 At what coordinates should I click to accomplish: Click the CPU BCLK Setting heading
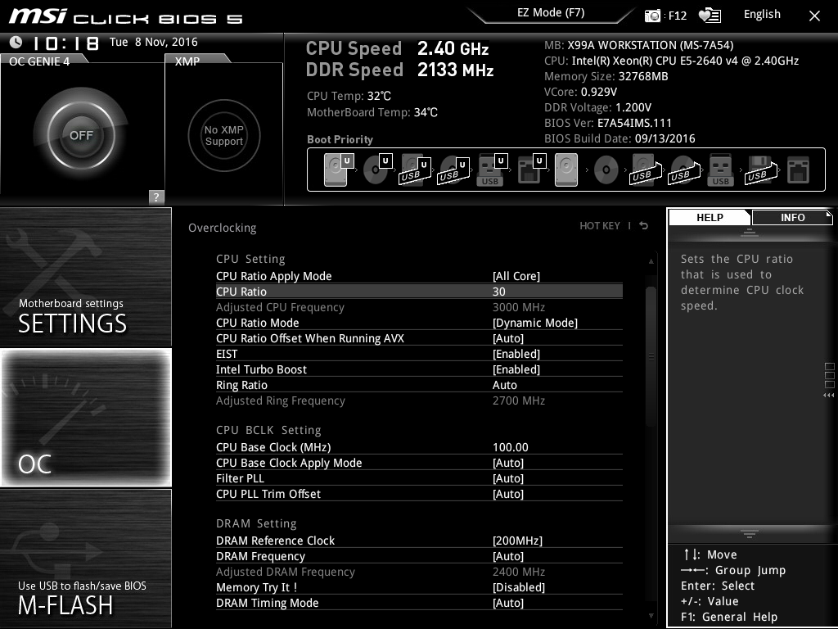(x=268, y=430)
